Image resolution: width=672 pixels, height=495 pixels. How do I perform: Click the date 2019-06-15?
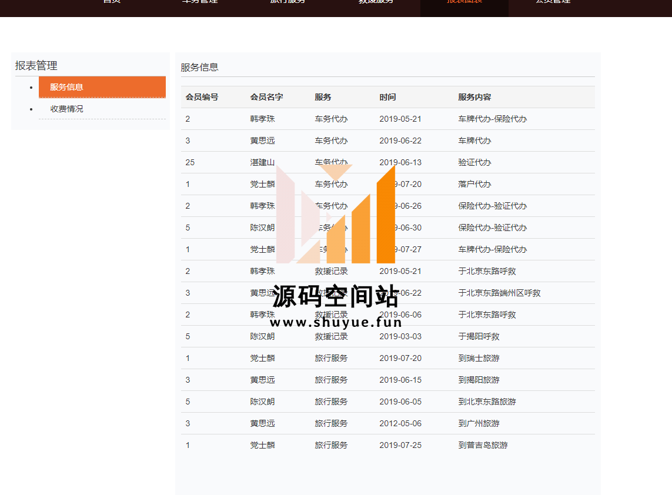(x=400, y=380)
